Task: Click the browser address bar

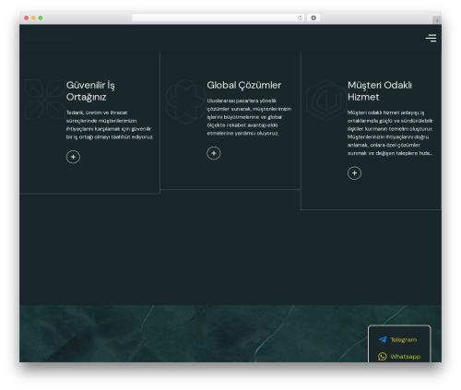Action: pyautogui.click(x=219, y=18)
